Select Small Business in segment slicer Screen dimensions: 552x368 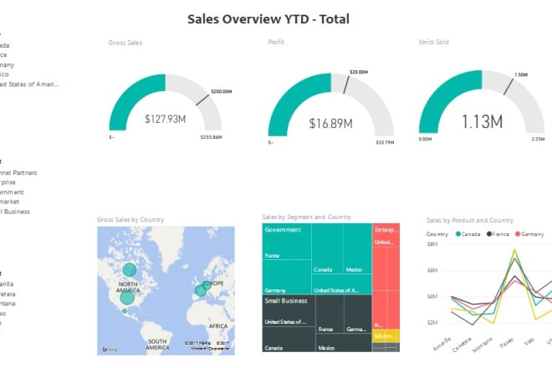pyautogui.click(x=15, y=212)
